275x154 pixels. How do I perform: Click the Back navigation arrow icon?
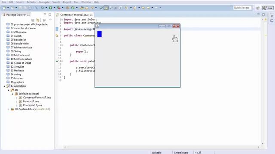pyautogui.click(x=148, y=8)
